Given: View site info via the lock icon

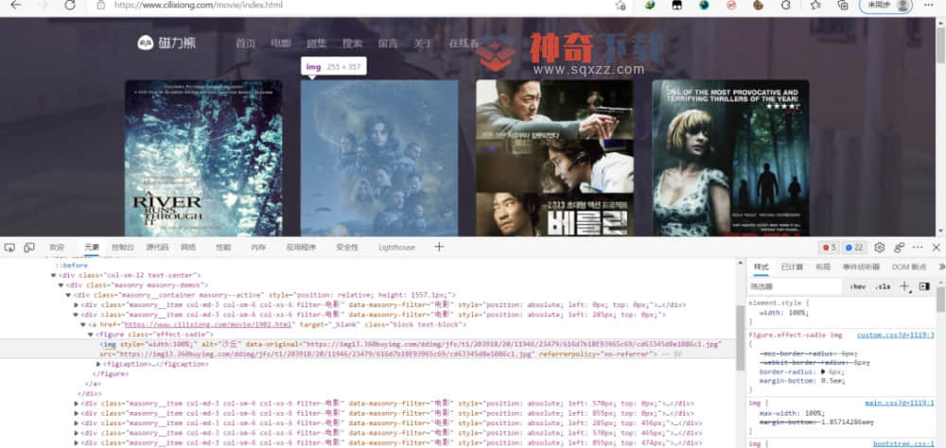Looking at the screenshot, I should (101, 5).
